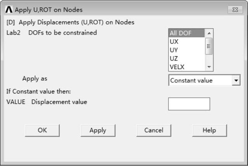Click the DOF list scroll up arrow
Image resolution: width=248 pixels, height=166 pixels.
(x=210, y=33)
